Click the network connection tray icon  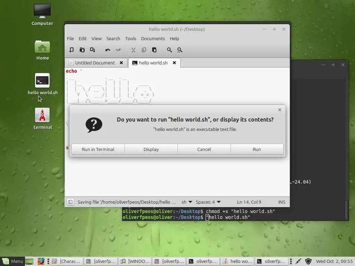(298, 261)
